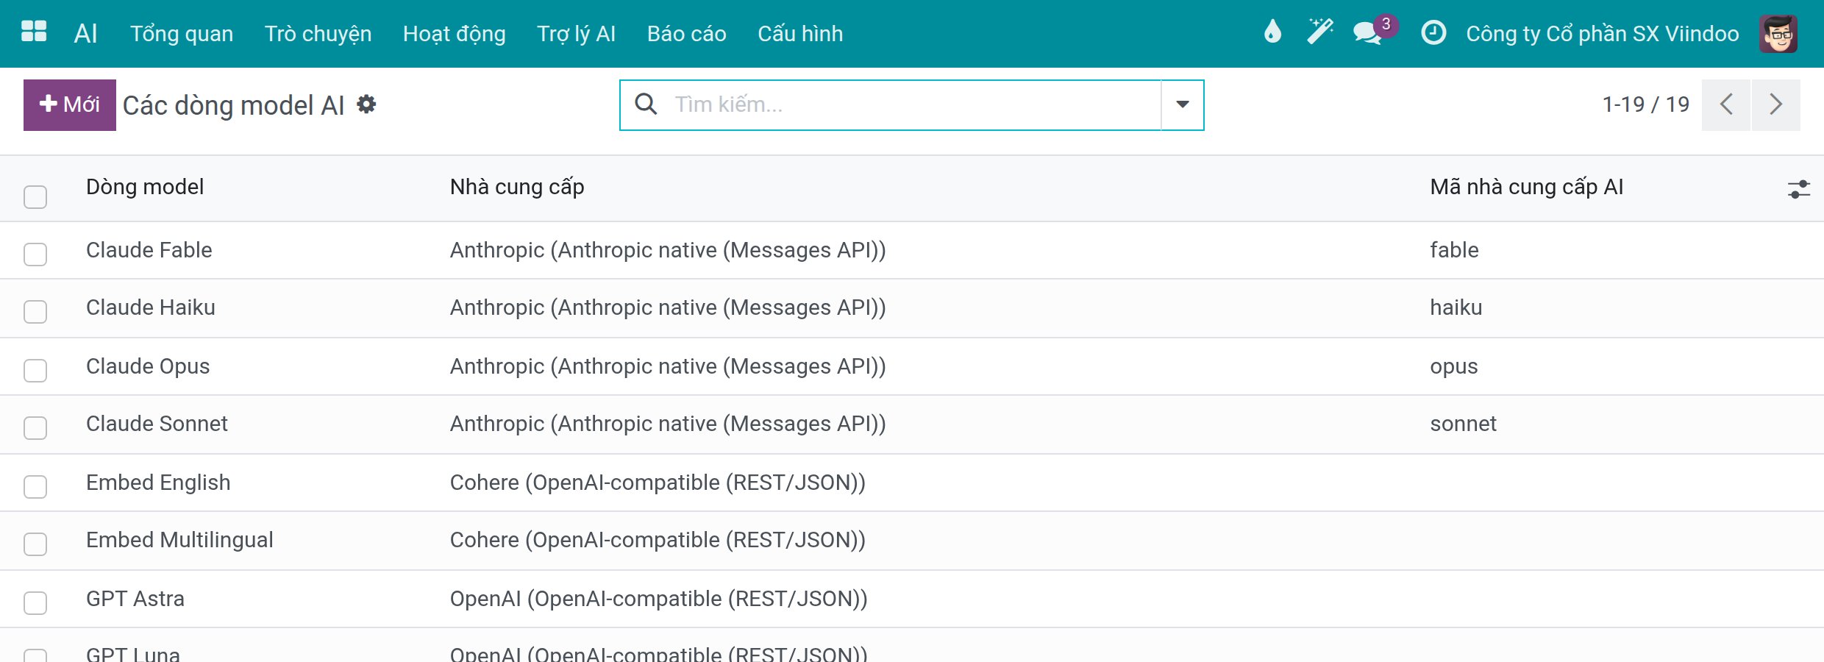Go to next page arrow

point(1775,104)
